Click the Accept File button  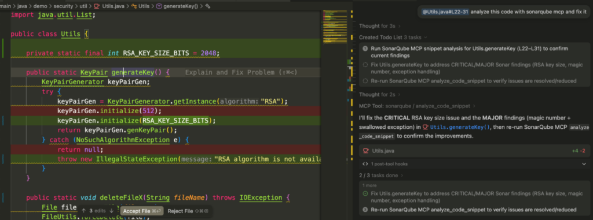(142, 211)
